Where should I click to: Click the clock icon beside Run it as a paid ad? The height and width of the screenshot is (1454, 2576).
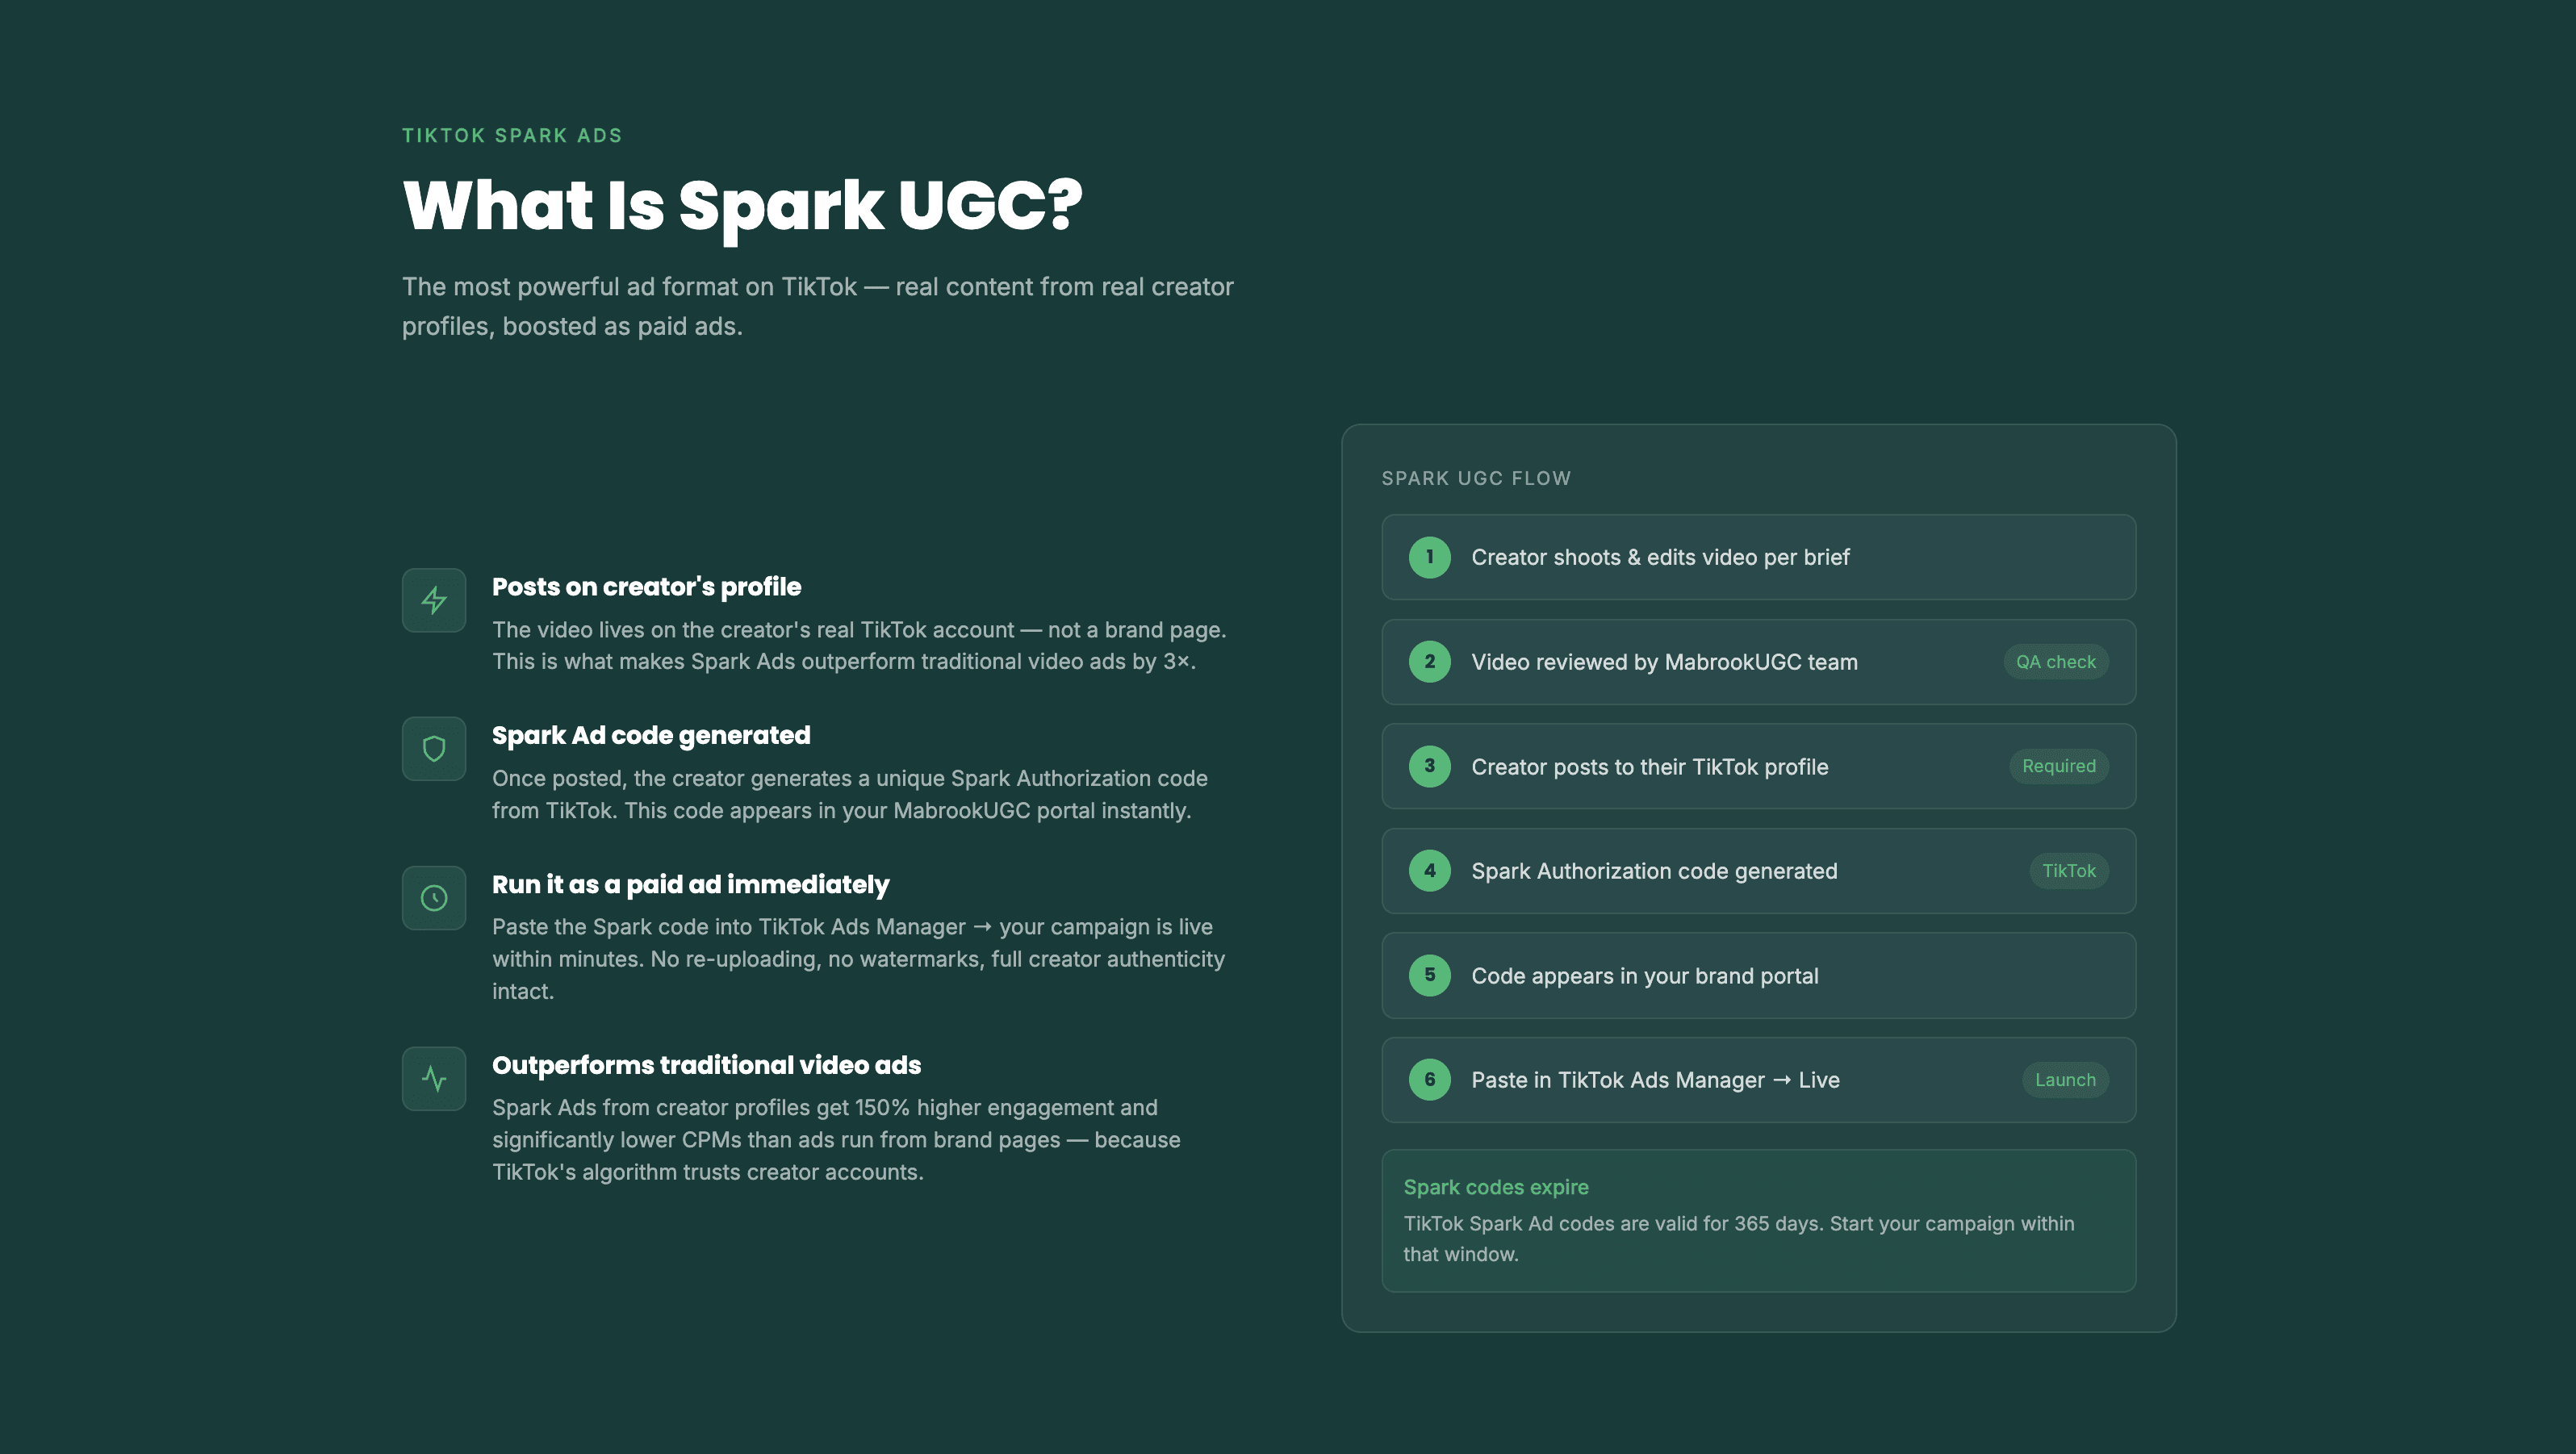point(434,898)
